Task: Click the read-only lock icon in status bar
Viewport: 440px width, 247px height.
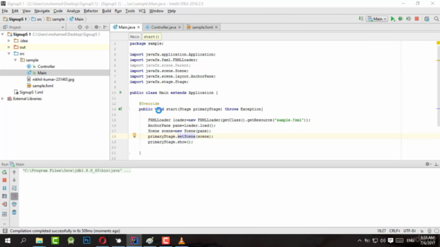Action: point(421,231)
